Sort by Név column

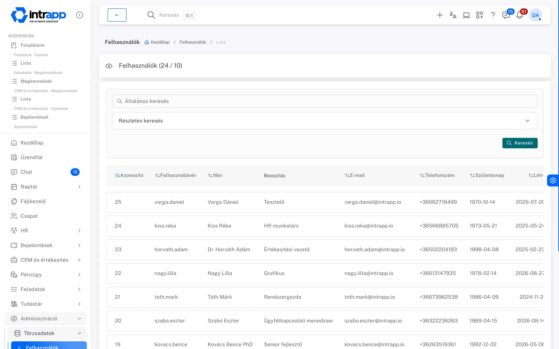coord(215,176)
